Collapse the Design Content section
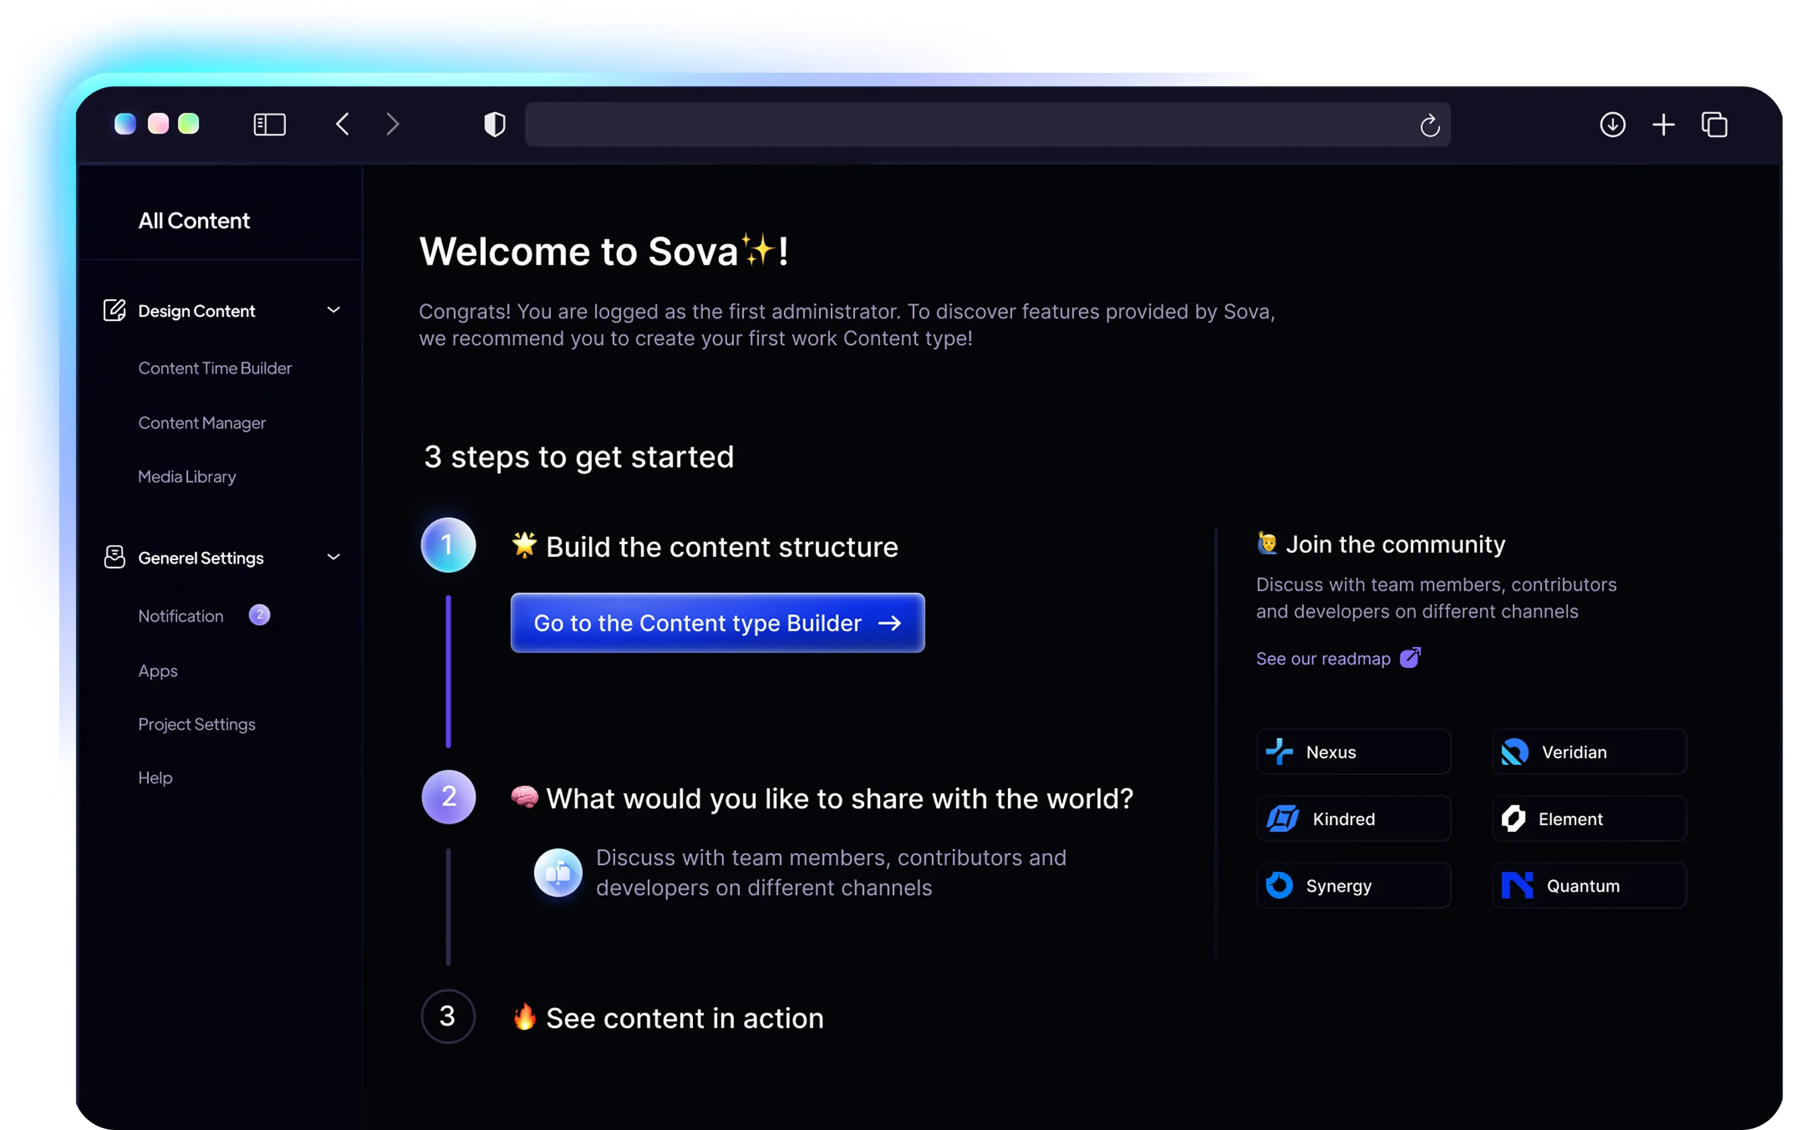The image size is (1810, 1130). (333, 309)
